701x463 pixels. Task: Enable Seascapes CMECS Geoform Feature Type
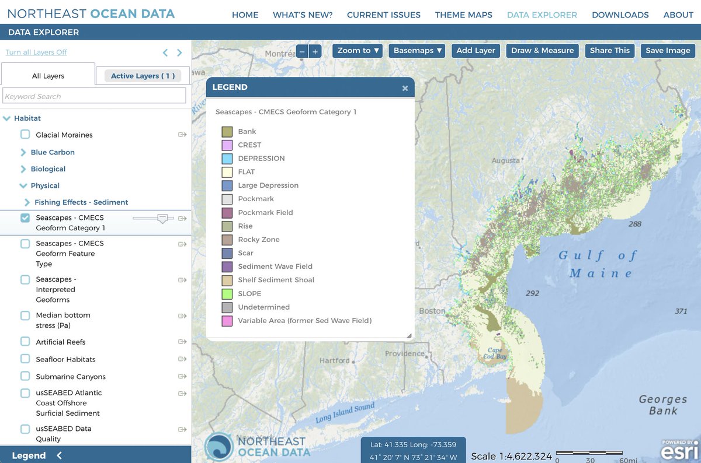point(25,244)
